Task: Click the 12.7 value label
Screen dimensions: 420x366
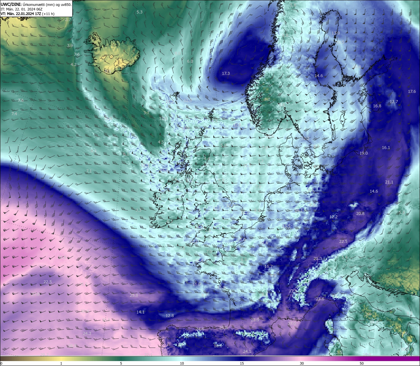Action: pyautogui.click(x=394, y=102)
